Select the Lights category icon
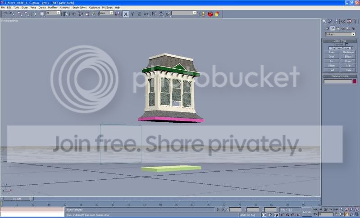The width and height of the screenshot is (360, 218). 338,28
